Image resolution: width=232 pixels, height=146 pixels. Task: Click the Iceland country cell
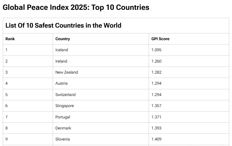point(62,50)
